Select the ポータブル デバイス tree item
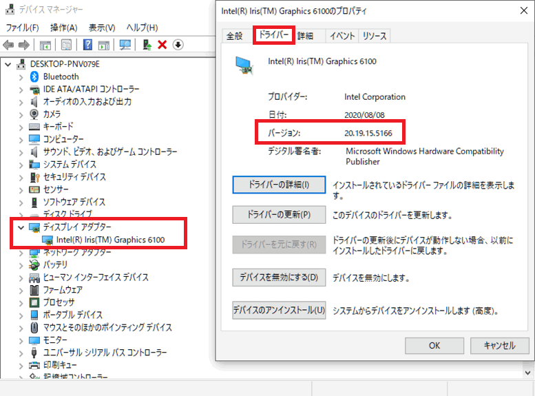Screen dimensions: 535x396 (73, 315)
